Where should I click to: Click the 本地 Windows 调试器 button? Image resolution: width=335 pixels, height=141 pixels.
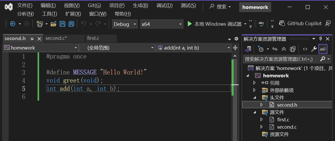point(214,24)
